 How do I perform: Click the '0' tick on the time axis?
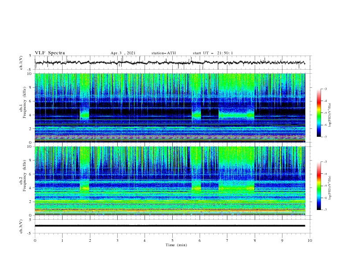pos(35,240)
